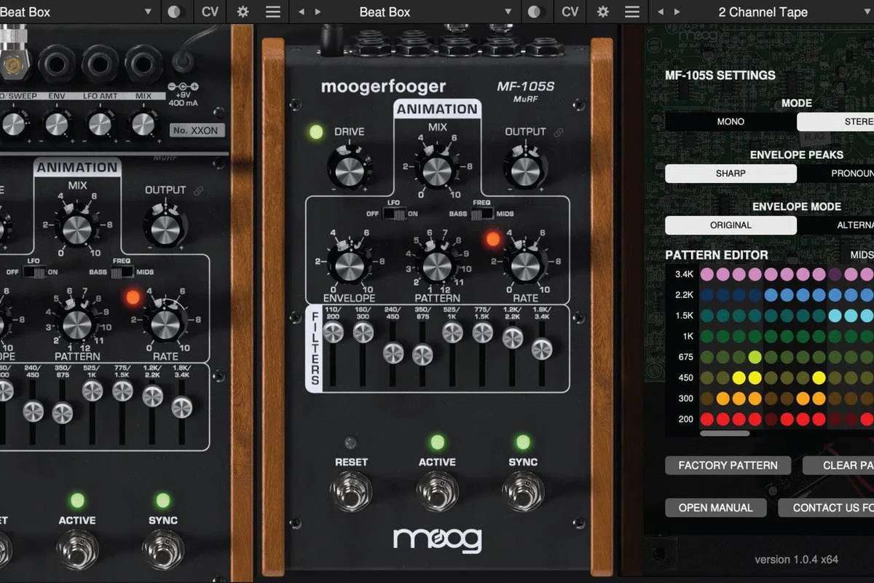This screenshot has width=874, height=583.
Task: Click the bypass half-circle icon in middle header
Action: coord(536,12)
